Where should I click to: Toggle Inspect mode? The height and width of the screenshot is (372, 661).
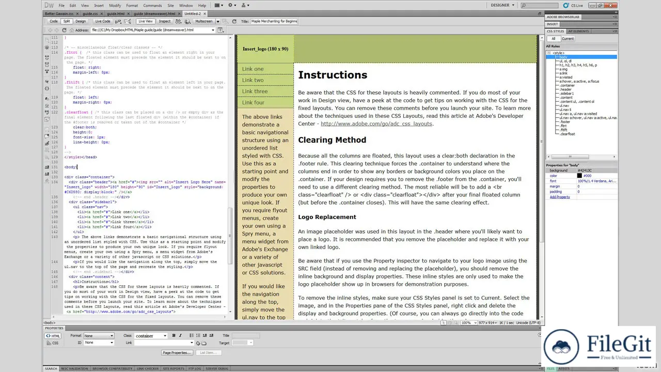[165, 21]
